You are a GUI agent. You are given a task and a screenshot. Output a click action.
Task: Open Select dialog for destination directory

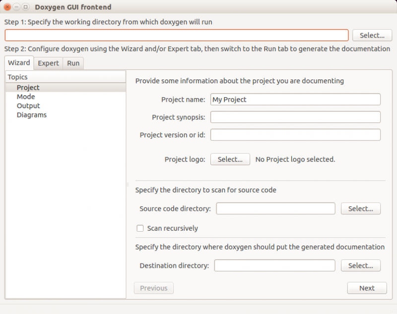pyautogui.click(x=361, y=265)
